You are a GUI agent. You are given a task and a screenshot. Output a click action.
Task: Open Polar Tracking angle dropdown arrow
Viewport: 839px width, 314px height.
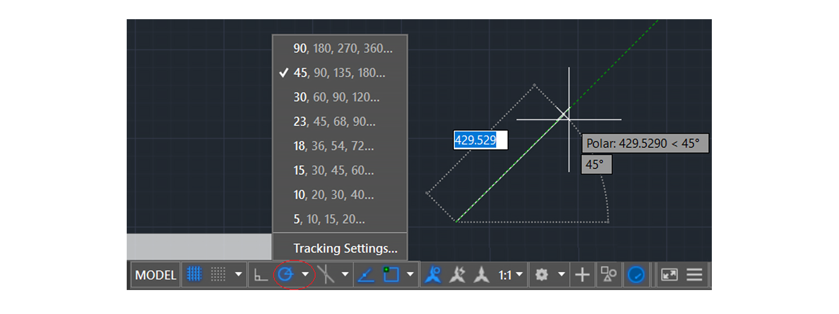305,274
